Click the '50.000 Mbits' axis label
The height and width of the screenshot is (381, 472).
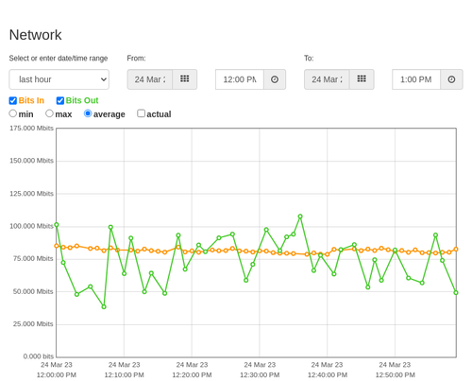(x=33, y=291)
